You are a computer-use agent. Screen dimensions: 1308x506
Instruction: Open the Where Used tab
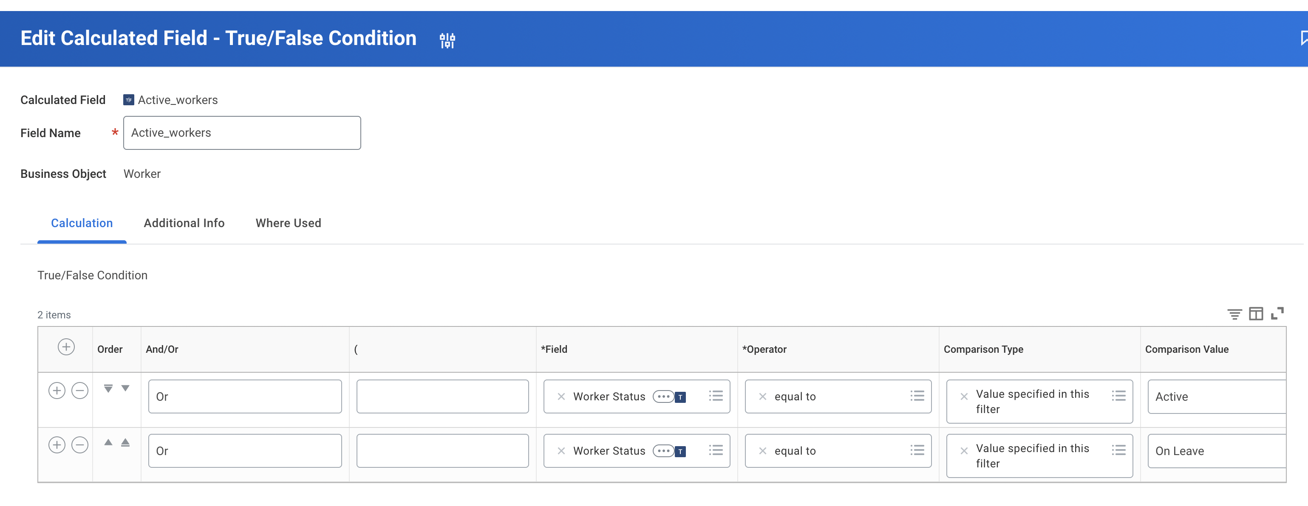(x=288, y=222)
